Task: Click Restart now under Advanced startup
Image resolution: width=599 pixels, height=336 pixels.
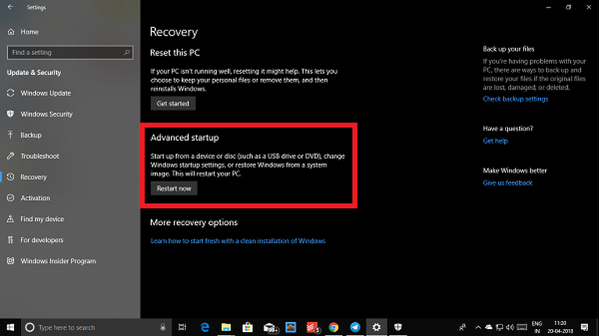Action: pyautogui.click(x=174, y=189)
